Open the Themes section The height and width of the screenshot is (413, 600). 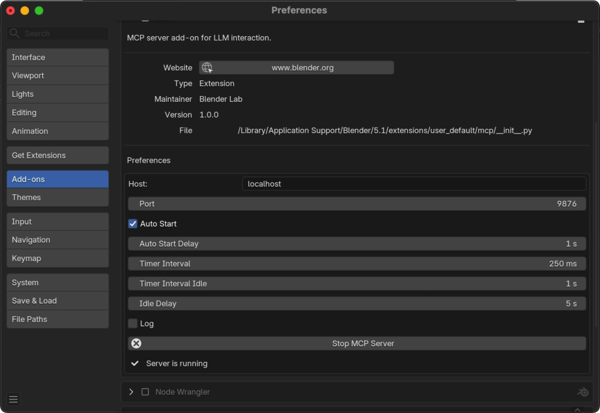point(58,197)
